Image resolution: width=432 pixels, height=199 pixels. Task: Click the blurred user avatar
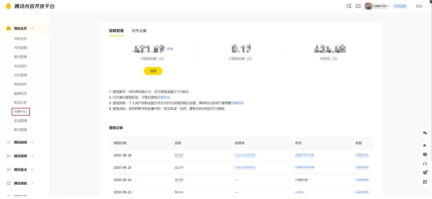pos(368,6)
